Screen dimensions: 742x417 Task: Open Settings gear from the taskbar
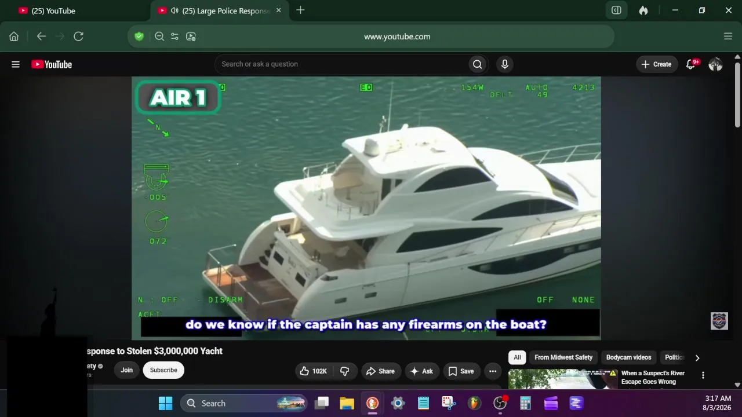398,403
